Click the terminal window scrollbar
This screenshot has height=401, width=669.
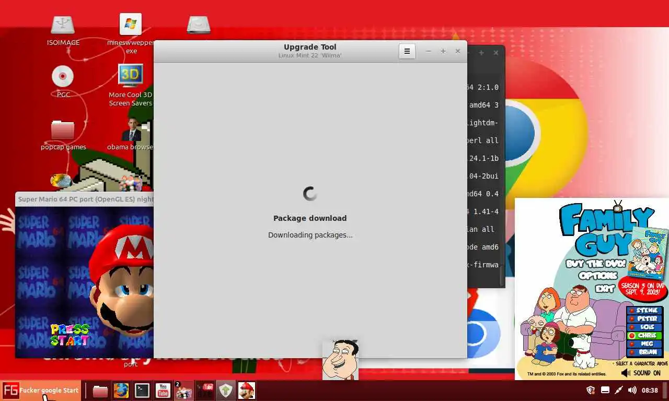click(x=502, y=275)
